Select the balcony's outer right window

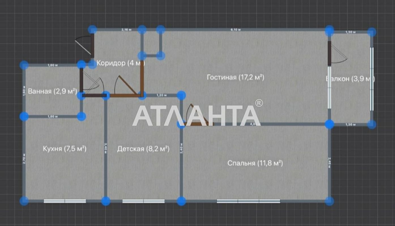(x=372, y=79)
